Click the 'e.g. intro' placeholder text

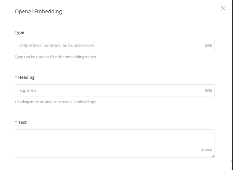tap(27, 90)
